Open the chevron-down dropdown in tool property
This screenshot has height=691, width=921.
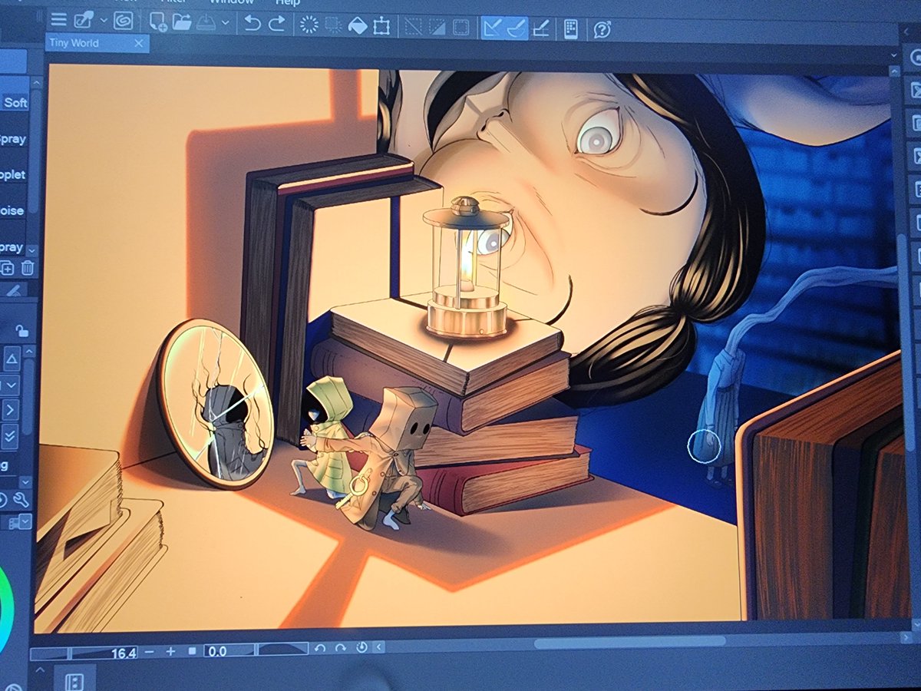tap(10, 385)
